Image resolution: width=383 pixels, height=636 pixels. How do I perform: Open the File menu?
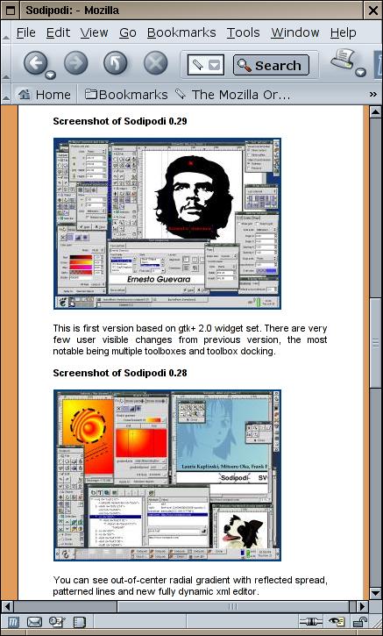coord(26,32)
